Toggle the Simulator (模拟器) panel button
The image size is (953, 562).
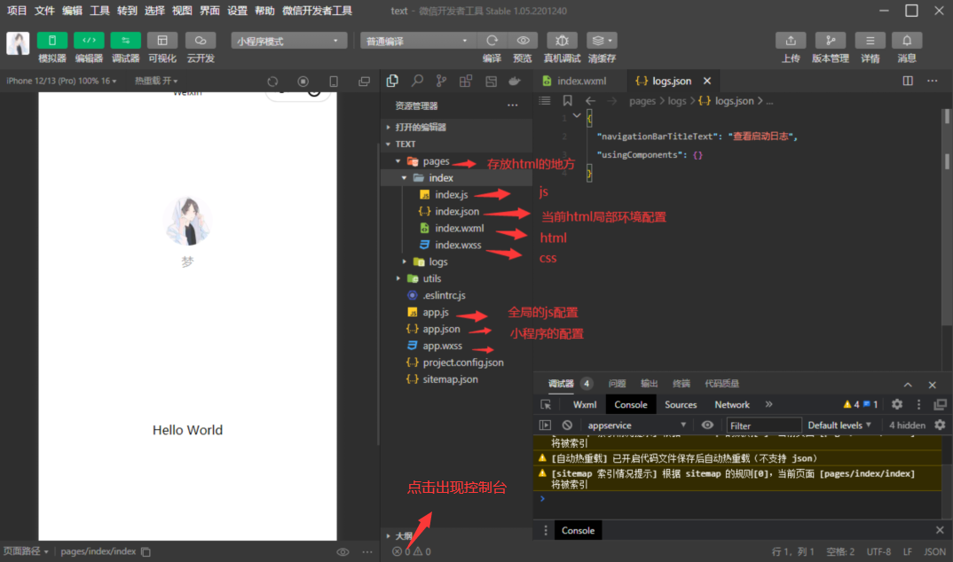pyautogui.click(x=51, y=41)
